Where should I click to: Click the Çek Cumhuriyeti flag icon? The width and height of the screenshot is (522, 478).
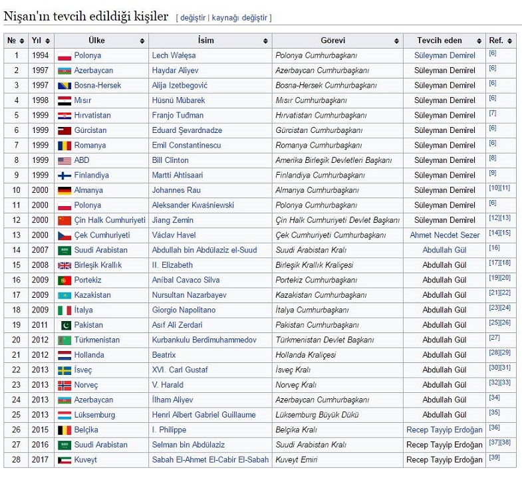pos(65,235)
